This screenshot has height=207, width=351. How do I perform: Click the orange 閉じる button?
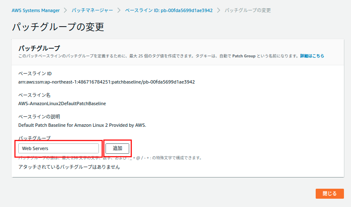tap(329, 194)
